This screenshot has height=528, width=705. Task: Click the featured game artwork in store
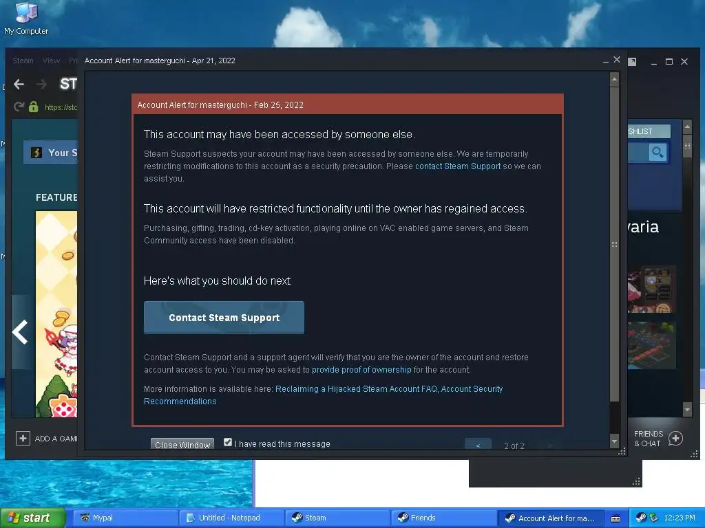(x=56, y=314)
